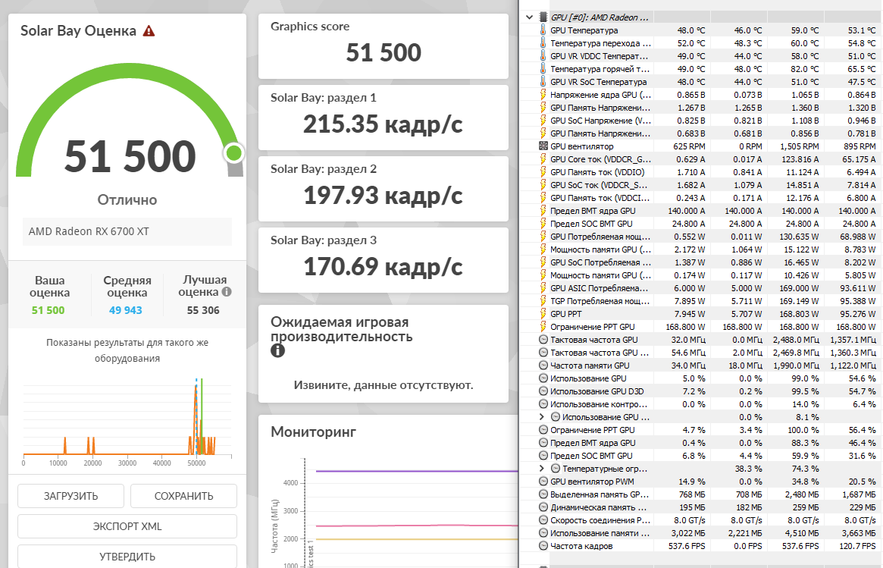Click the red warning triangle beside Solar Bay Оценка

click(x=149, y=30)
